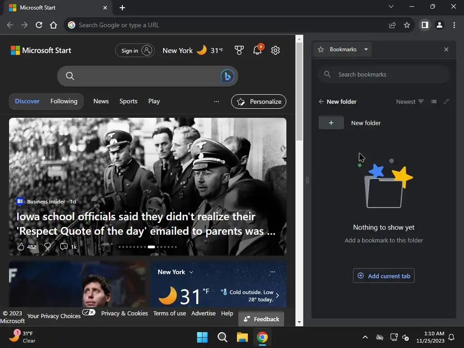The width and height of the screenshot is (464, 348).
Task: Open File Explorer from the taskbar
Action: tap(242, 337)
